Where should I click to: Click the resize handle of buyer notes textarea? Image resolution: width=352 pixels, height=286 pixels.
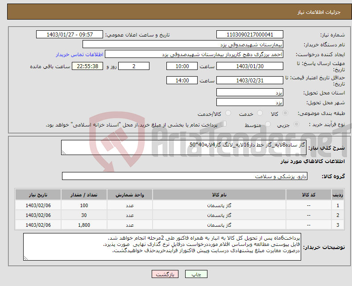click(26, 258)
